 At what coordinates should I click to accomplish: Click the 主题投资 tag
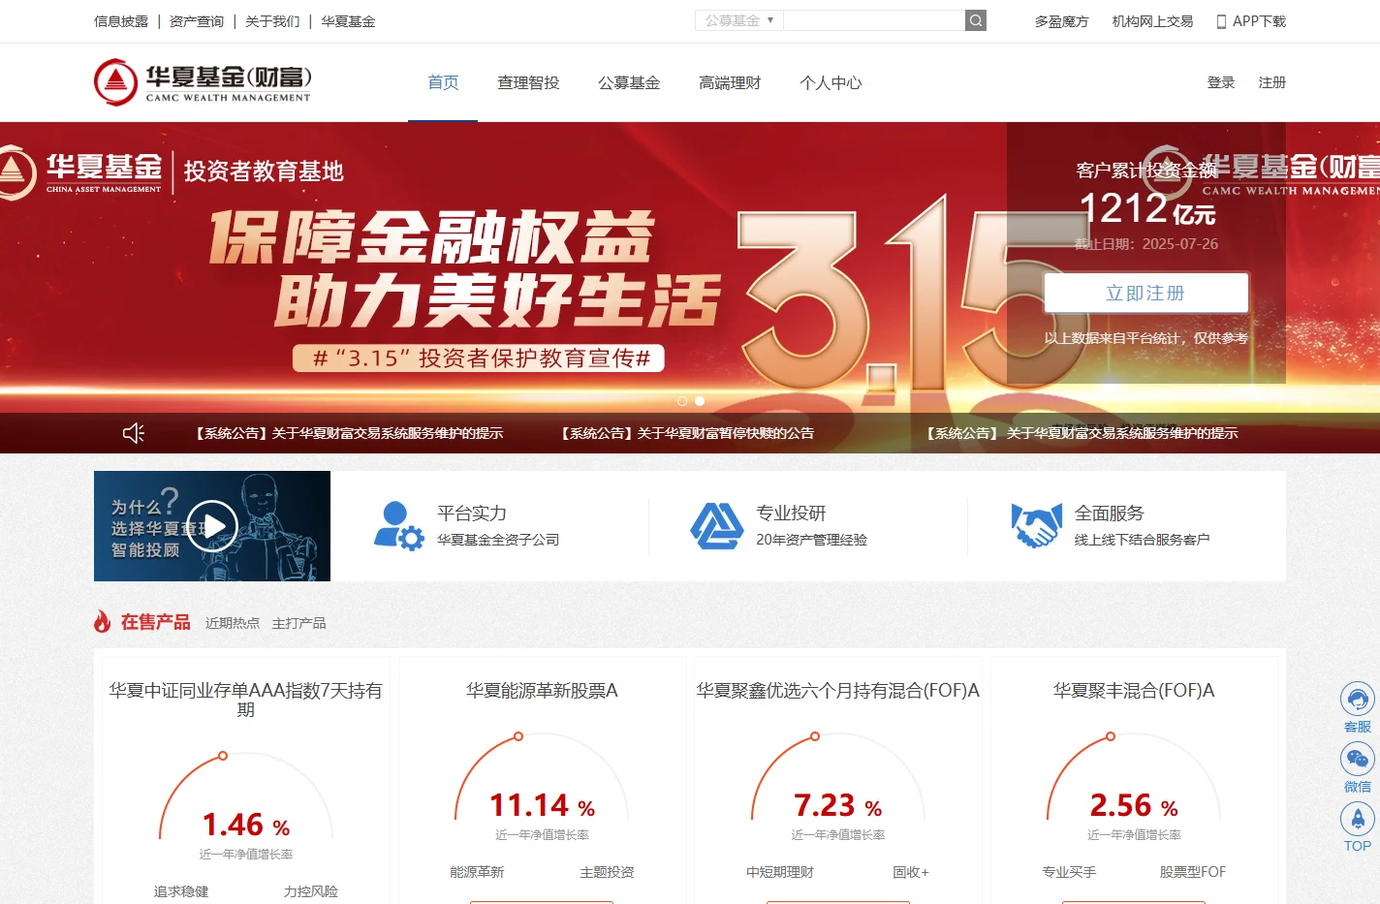607,872
